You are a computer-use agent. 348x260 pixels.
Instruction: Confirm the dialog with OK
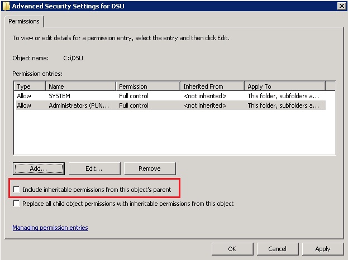(x=232, y=249)
